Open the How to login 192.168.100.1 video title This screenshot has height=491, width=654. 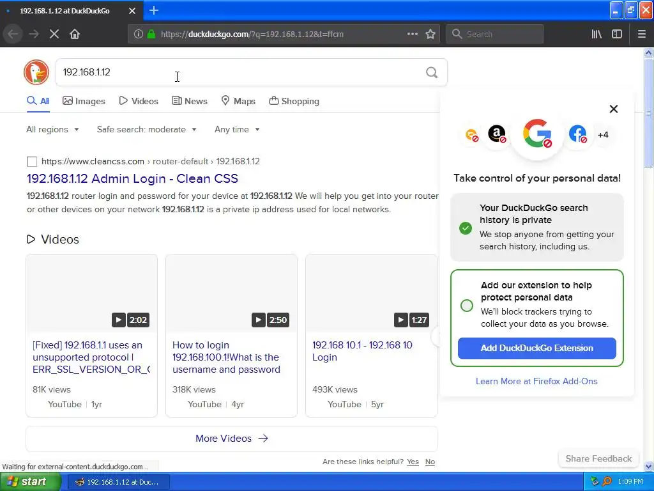pyautogui.click(x=227, y=357)
